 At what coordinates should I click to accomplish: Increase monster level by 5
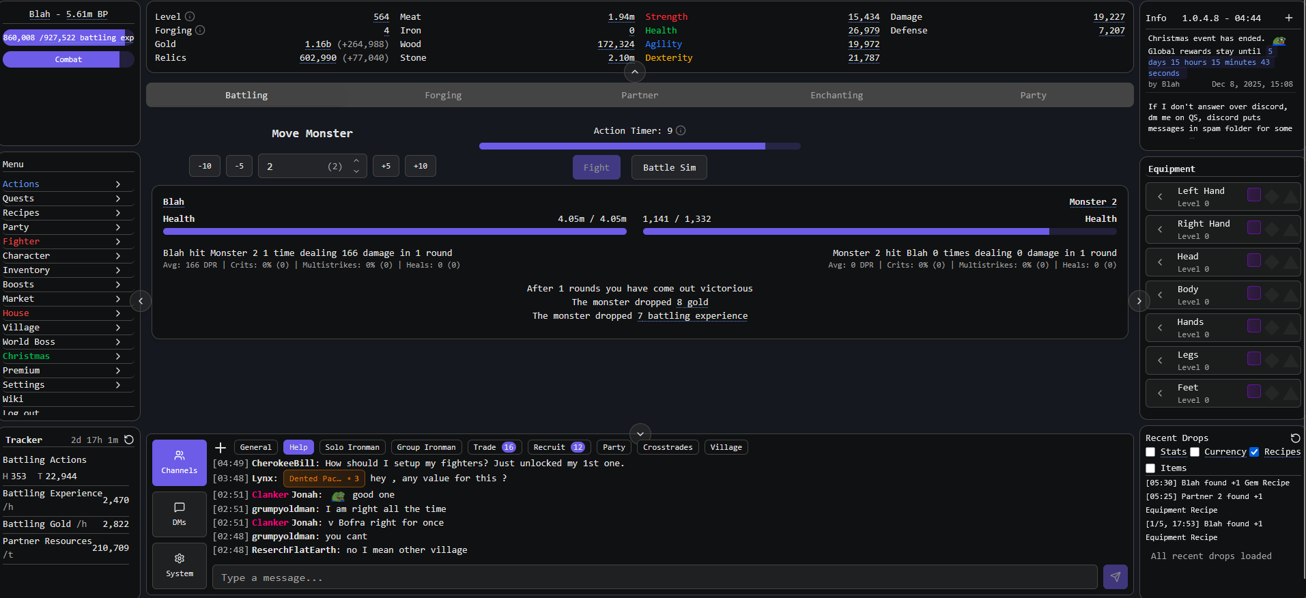(386, 166)
